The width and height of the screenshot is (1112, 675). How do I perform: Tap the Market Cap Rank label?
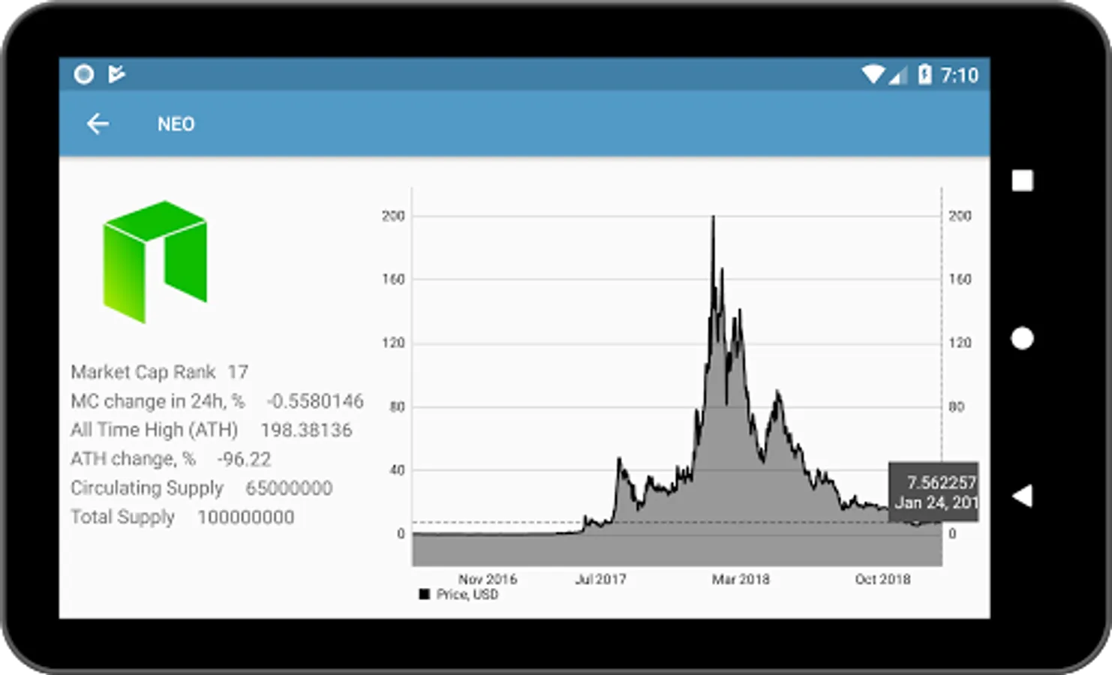pos(143,372)
